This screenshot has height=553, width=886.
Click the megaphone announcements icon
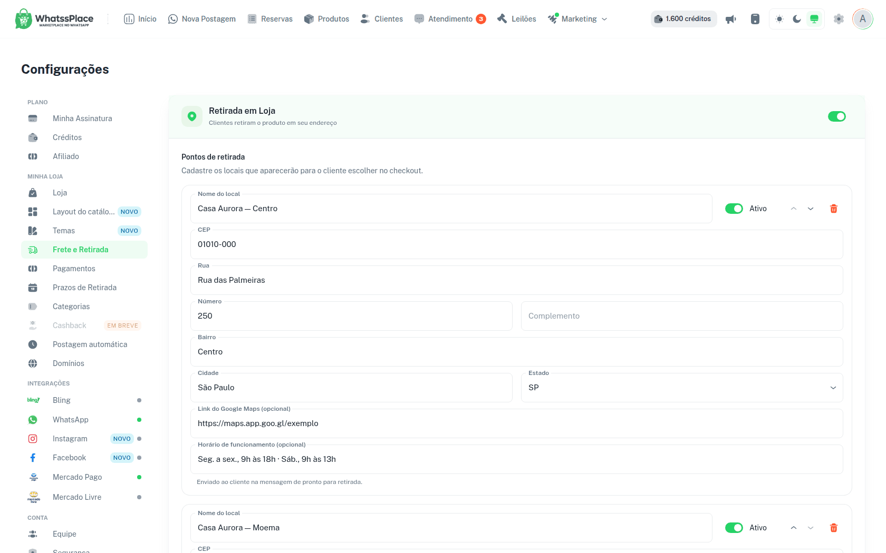coord(731,19)
